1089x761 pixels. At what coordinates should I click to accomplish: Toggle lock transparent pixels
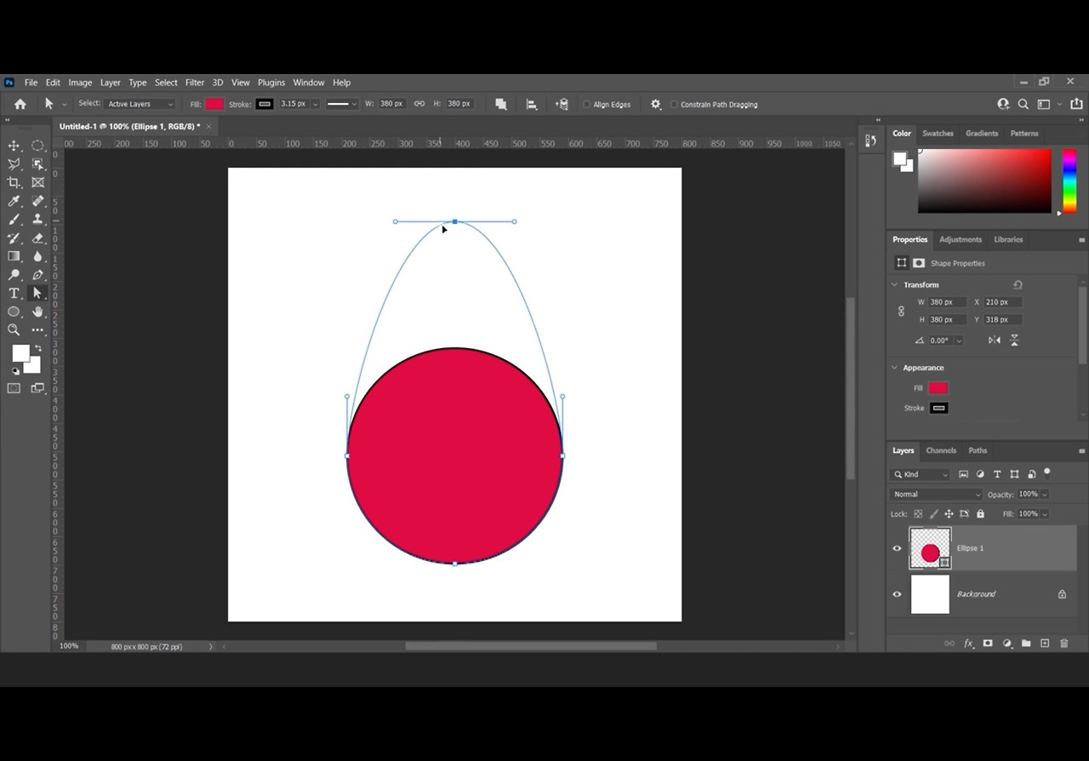pyautogui.click(x=918, y=514)
